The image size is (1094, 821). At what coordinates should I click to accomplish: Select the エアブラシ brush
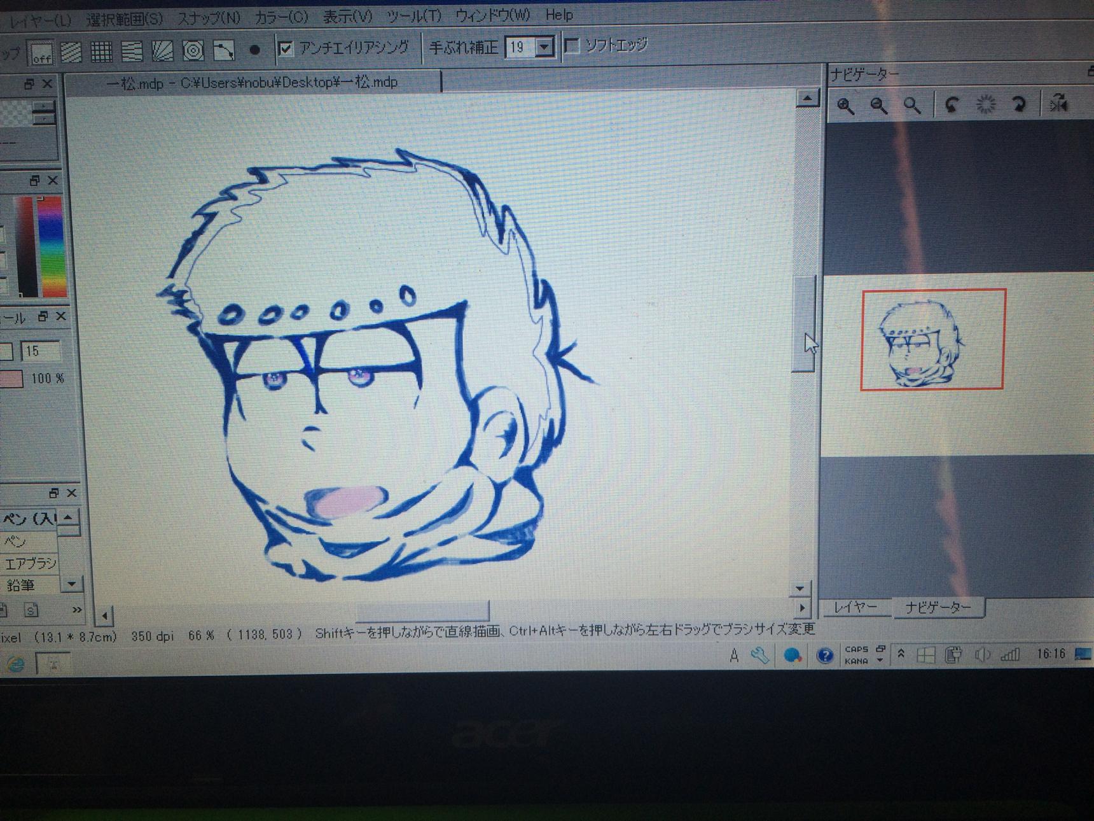(x=29, y=563)
